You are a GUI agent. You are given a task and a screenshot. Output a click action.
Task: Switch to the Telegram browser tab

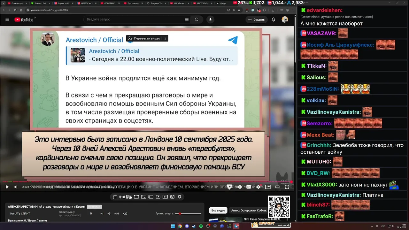[157, 3]
